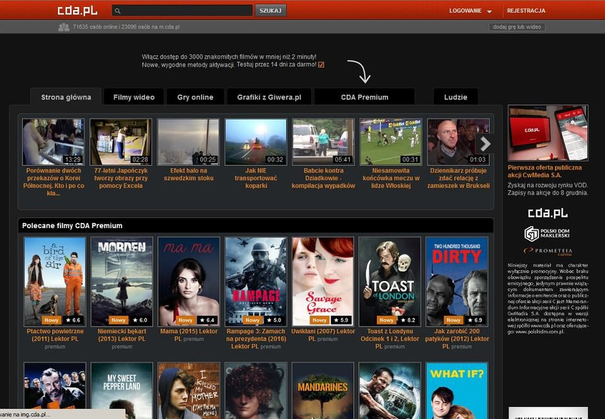
Task: Open Grafiki z Giwera.pl tab
Action: pyautogui.click(x=269, y=97)
